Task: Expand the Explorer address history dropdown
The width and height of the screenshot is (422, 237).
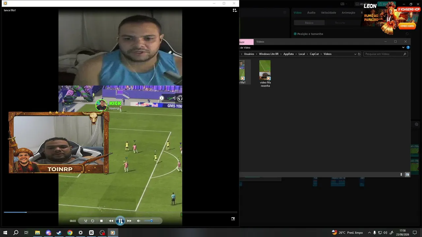Action: [355, 54]
